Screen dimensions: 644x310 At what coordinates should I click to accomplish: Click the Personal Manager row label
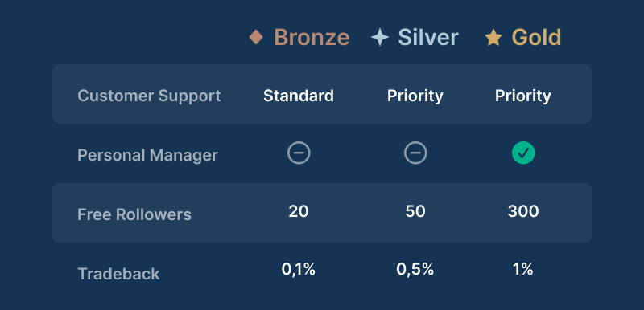pyautogui.click(x=147, y=155)
